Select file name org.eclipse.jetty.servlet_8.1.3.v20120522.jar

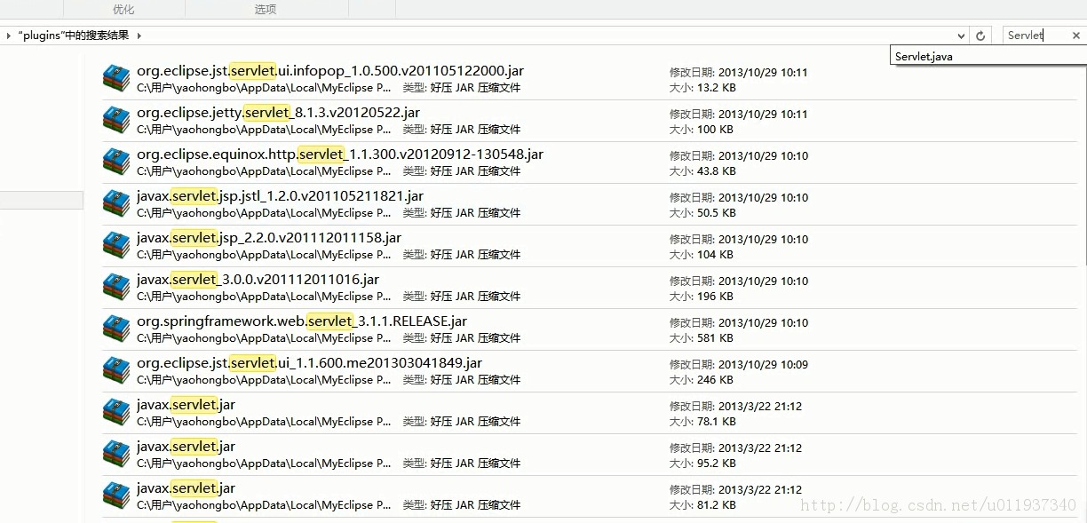tap(279, 112)
